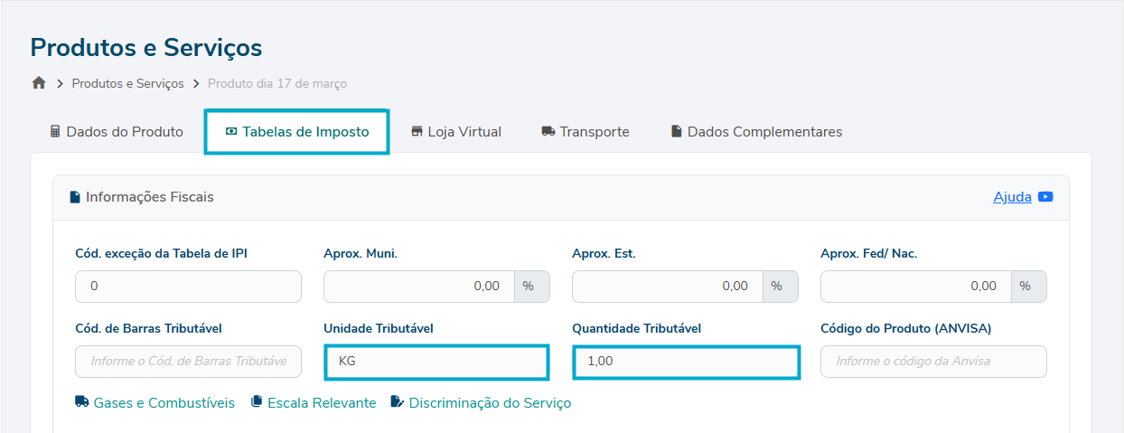Click the Cód. de Barras Tributável field

(x=188, y=361)
